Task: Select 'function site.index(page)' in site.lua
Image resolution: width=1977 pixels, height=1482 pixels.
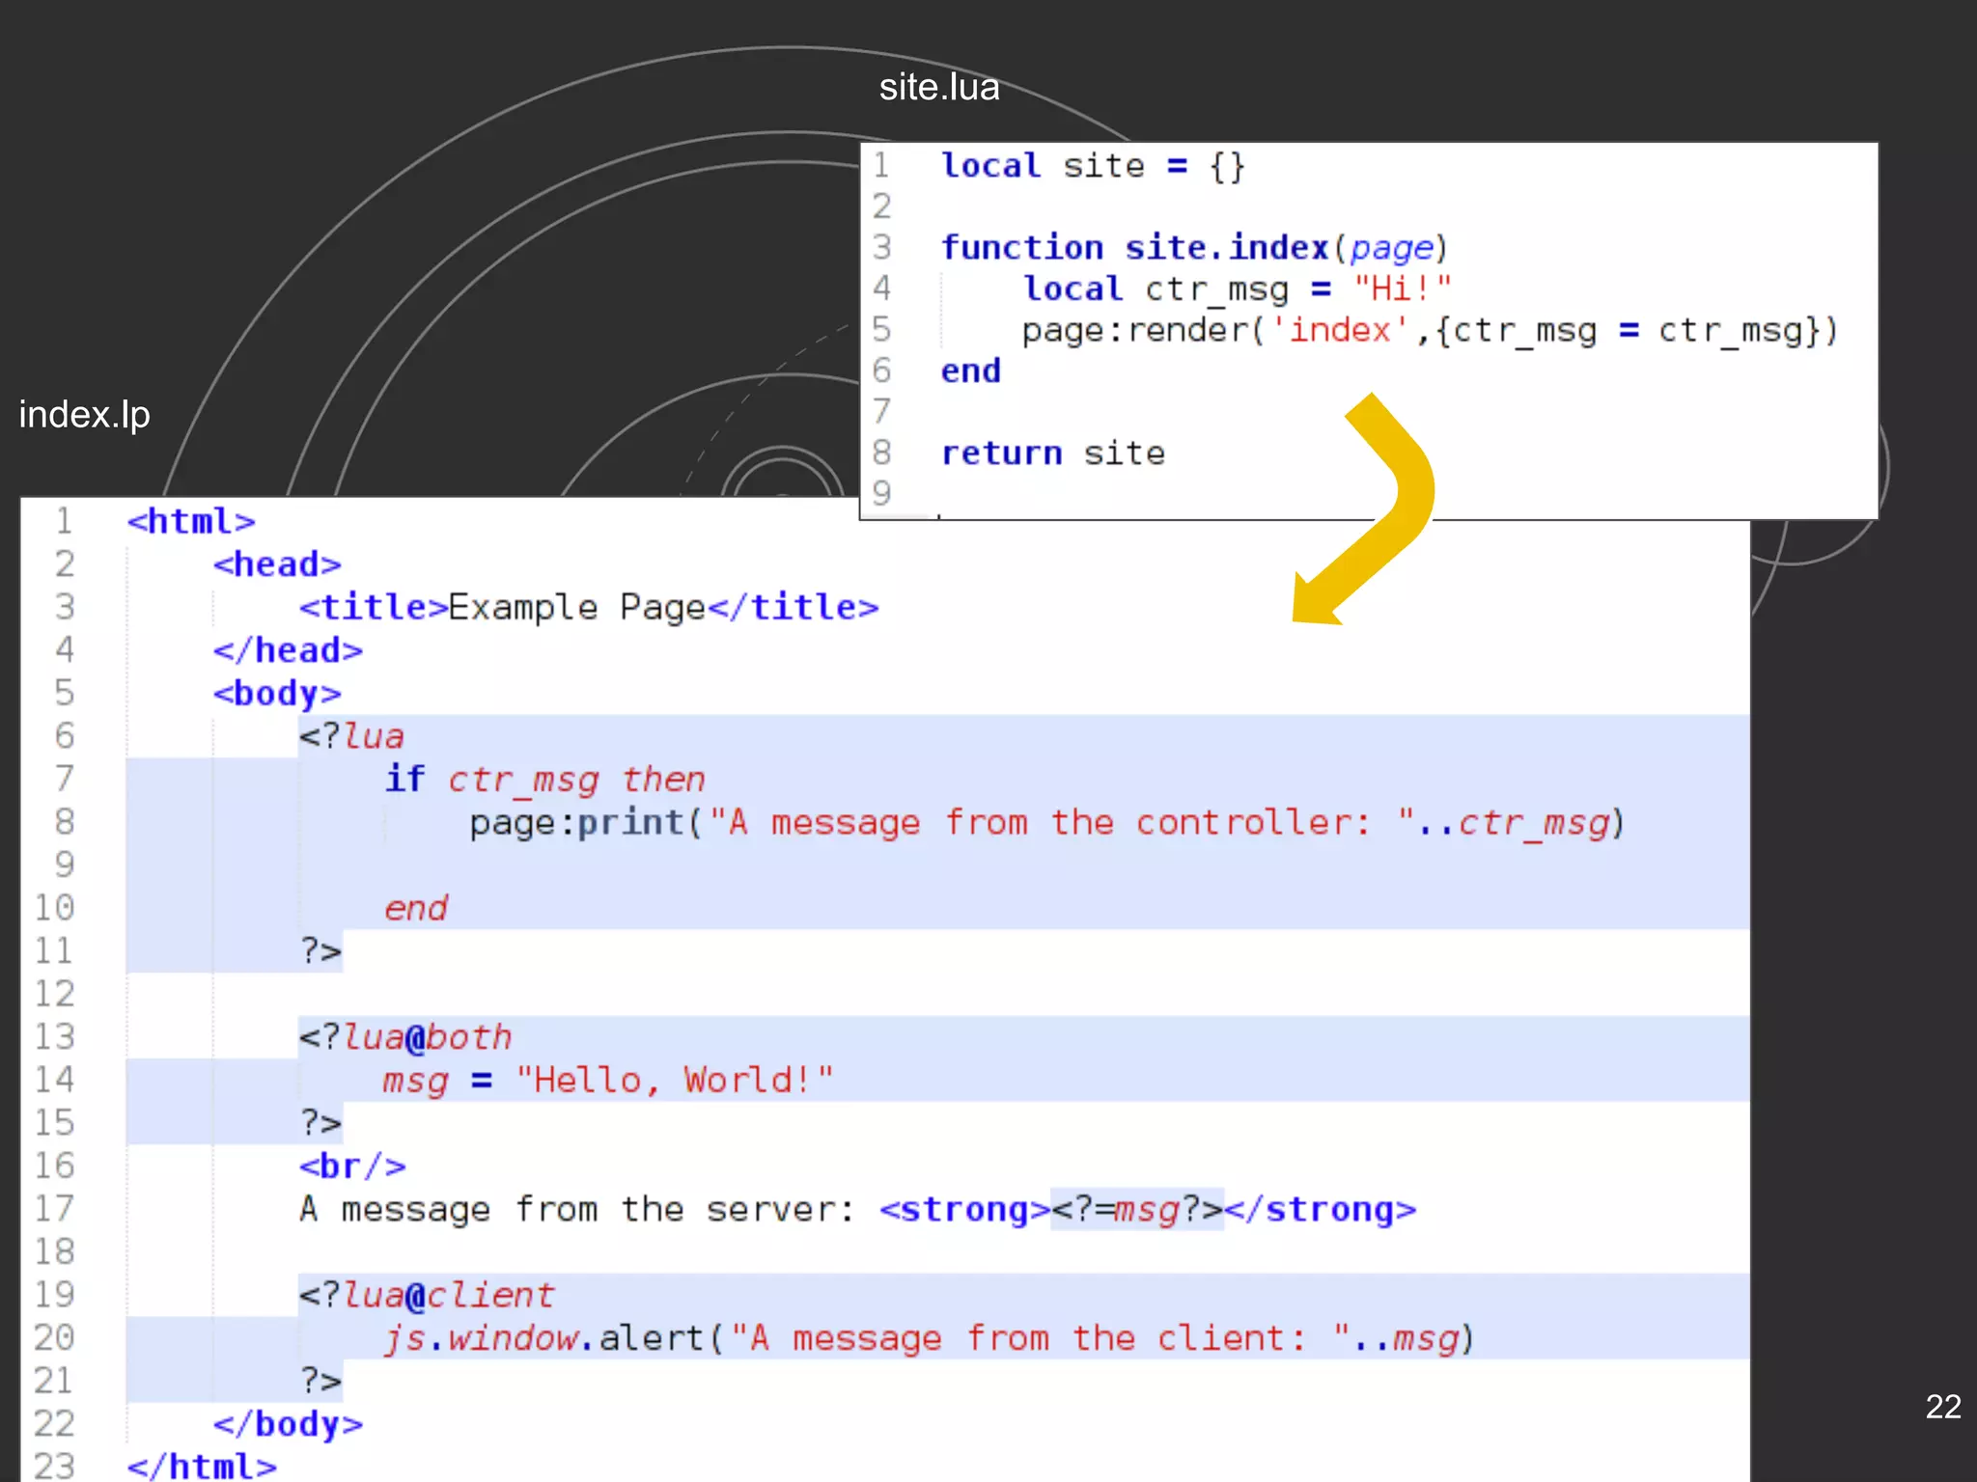Action: coord(1194,248)
